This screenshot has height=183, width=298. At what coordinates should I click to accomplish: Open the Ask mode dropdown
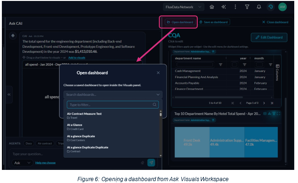click(22, 163)
